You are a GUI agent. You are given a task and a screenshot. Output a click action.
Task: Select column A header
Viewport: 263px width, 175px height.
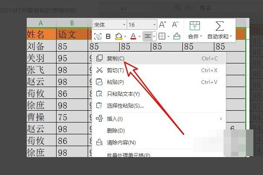[42, 23]
